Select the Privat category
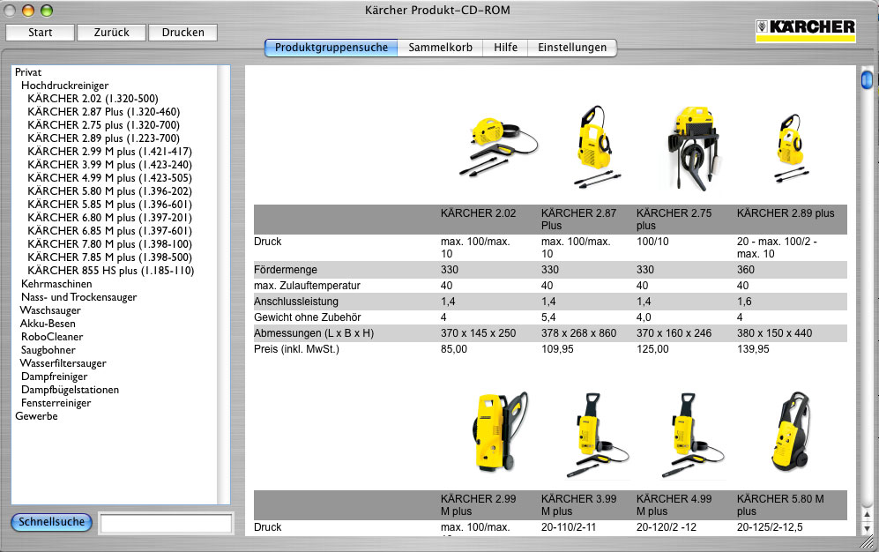The image size is (879, 552). tap(28, 72)
